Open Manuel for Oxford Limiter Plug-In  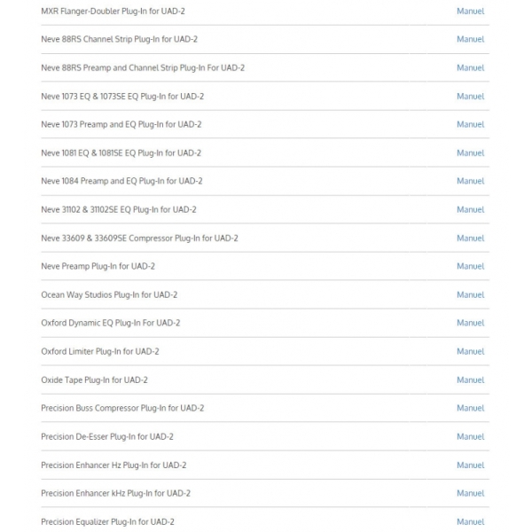470,351
